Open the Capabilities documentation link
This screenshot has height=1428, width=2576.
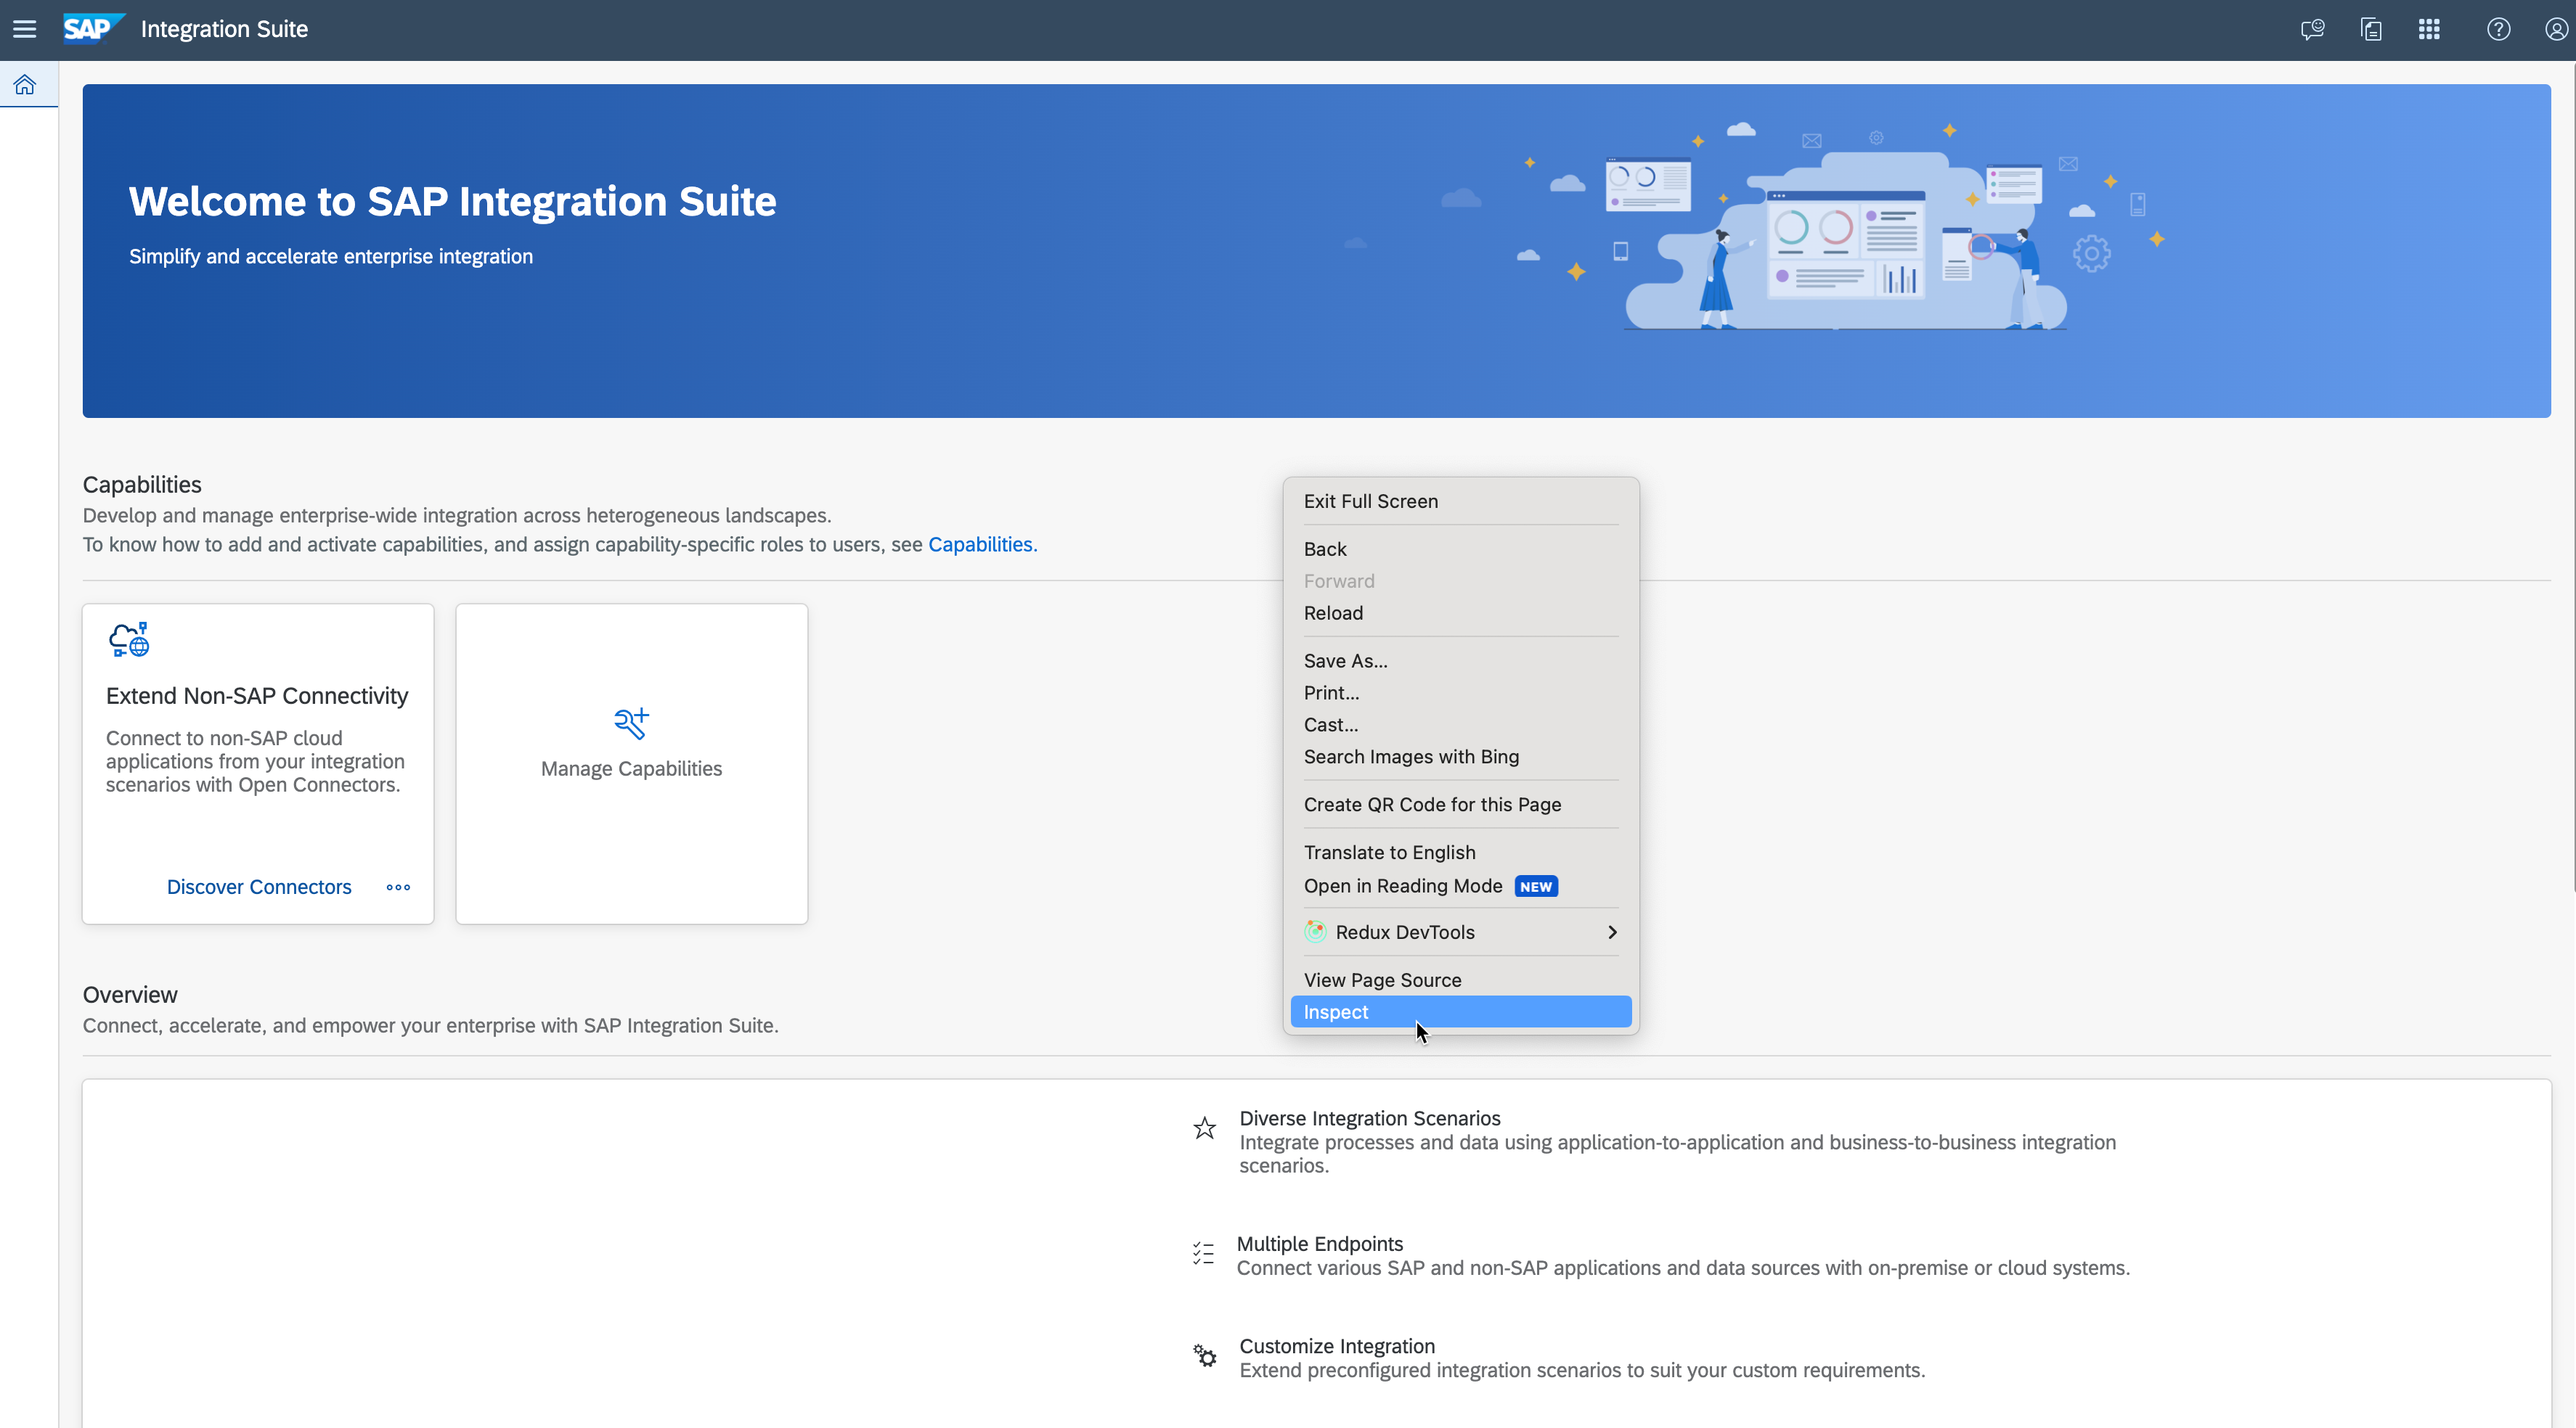coord(982,545)
